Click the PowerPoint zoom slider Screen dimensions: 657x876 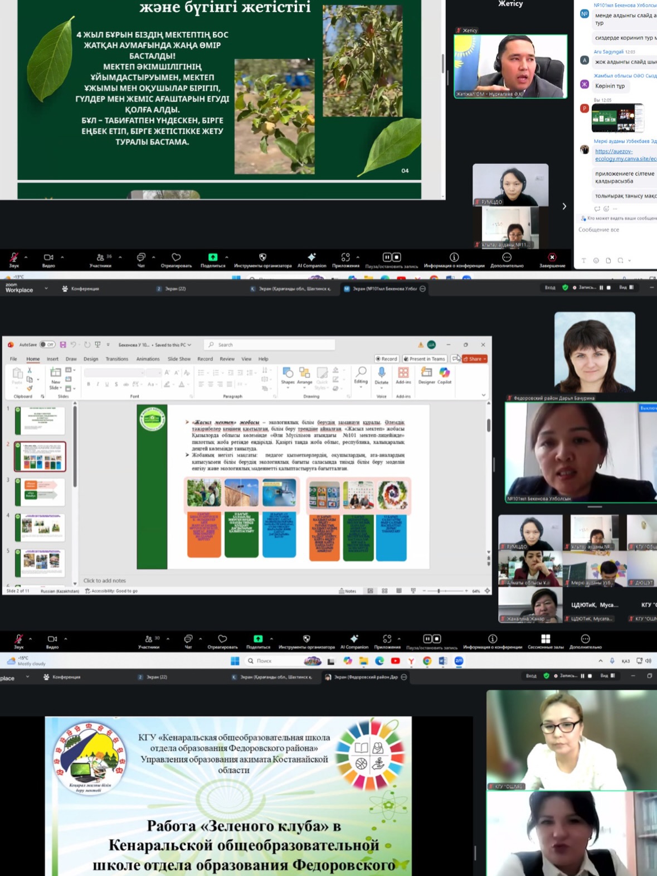tap(439, 591)
